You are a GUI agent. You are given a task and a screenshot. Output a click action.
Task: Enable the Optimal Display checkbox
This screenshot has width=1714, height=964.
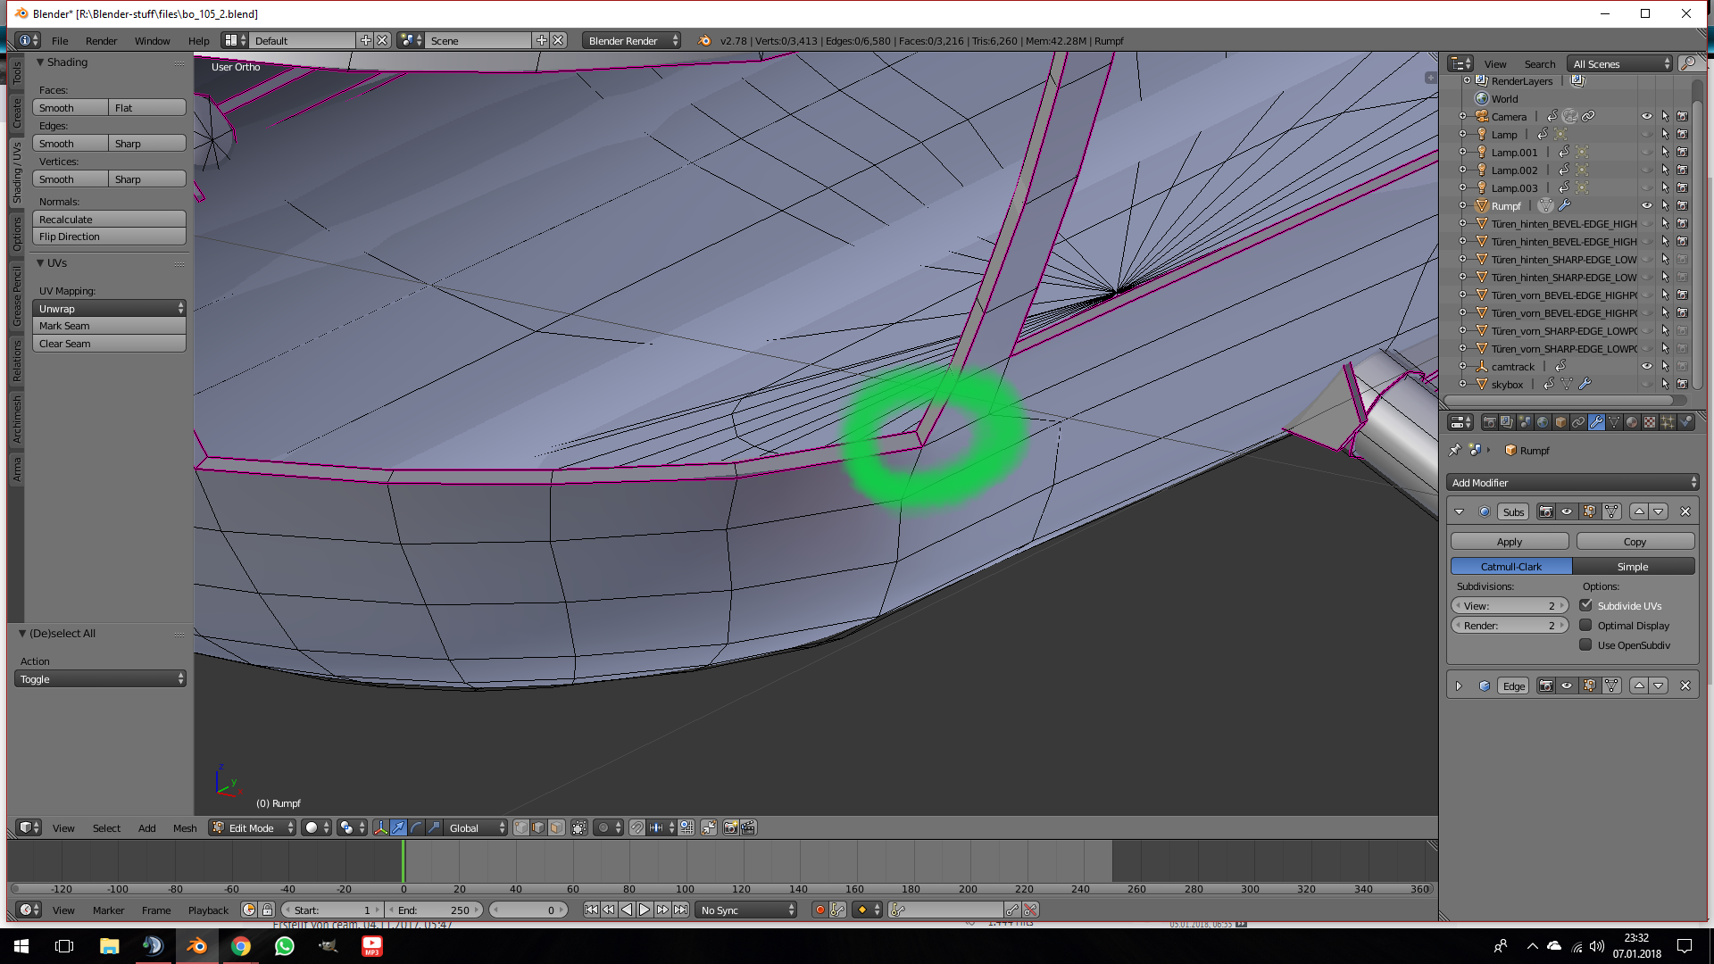1585,626
